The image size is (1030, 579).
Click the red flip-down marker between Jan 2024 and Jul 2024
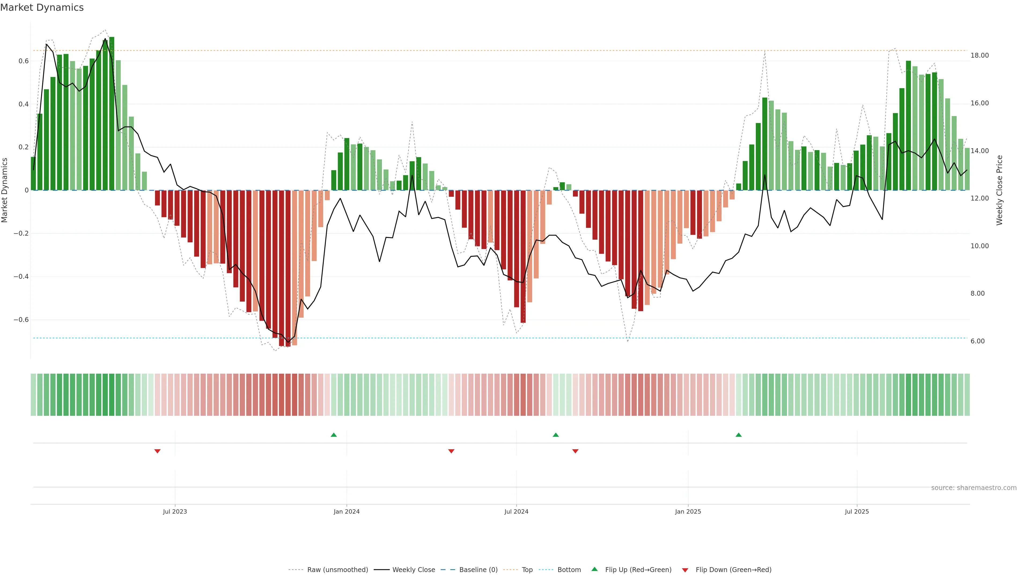[x=451, y=451]
